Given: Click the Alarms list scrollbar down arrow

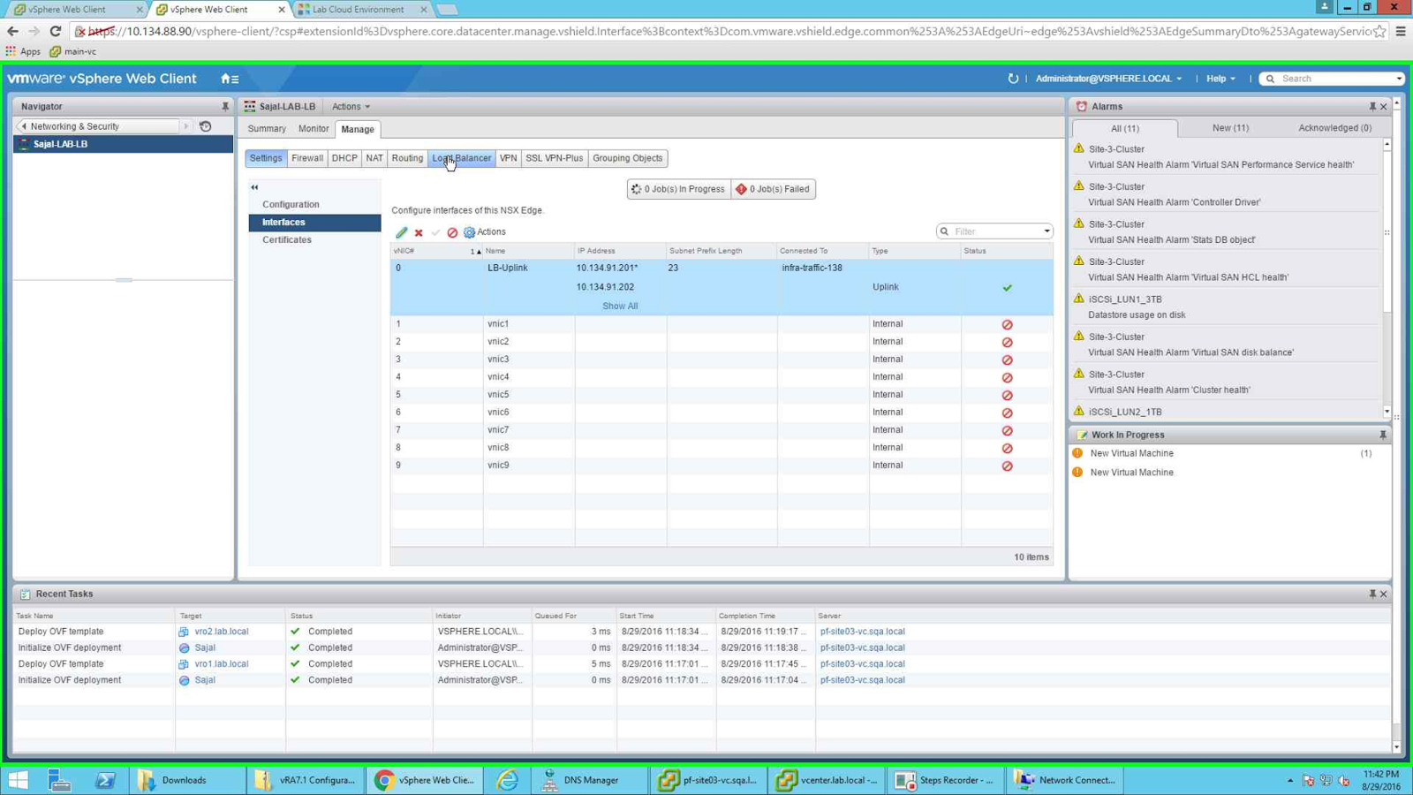Looking at the screenshot, I should [x=1387, y=412].
